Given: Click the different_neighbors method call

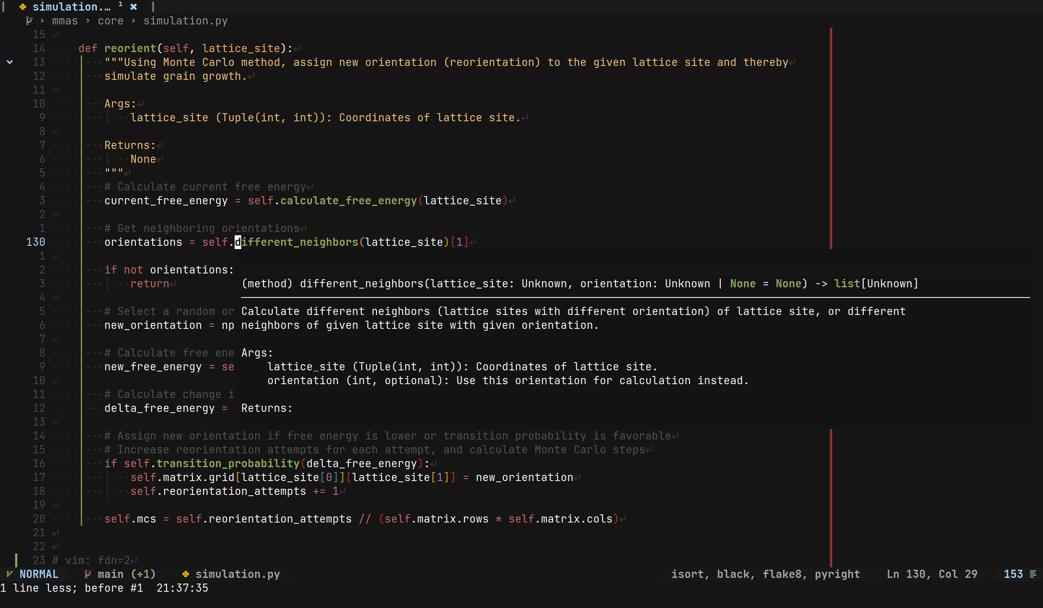Looking at the screenshot, I should point(296,242).
